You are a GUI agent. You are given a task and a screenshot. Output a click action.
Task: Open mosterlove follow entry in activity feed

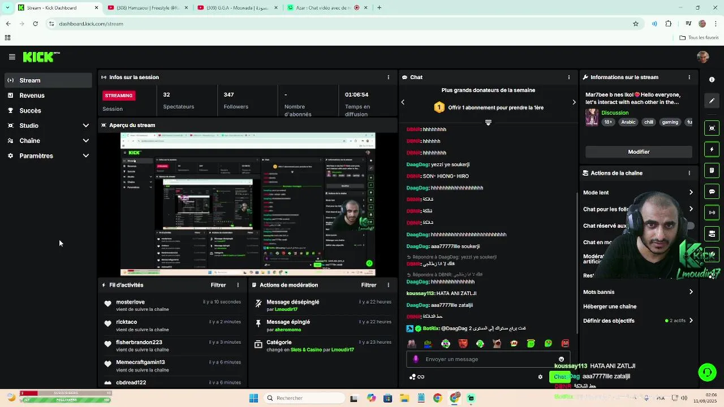coord(172,306)
